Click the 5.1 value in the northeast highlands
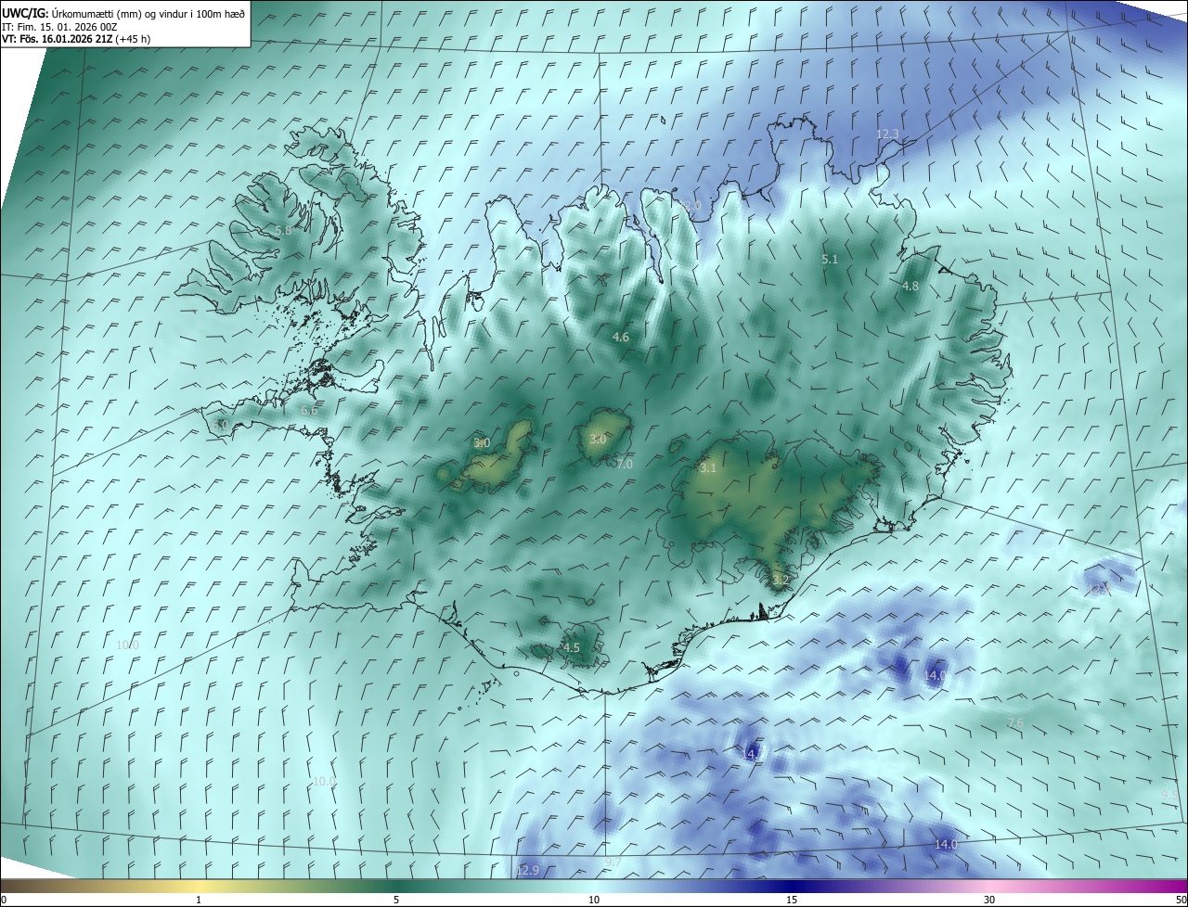1188x907 pixels. point(830,260)
